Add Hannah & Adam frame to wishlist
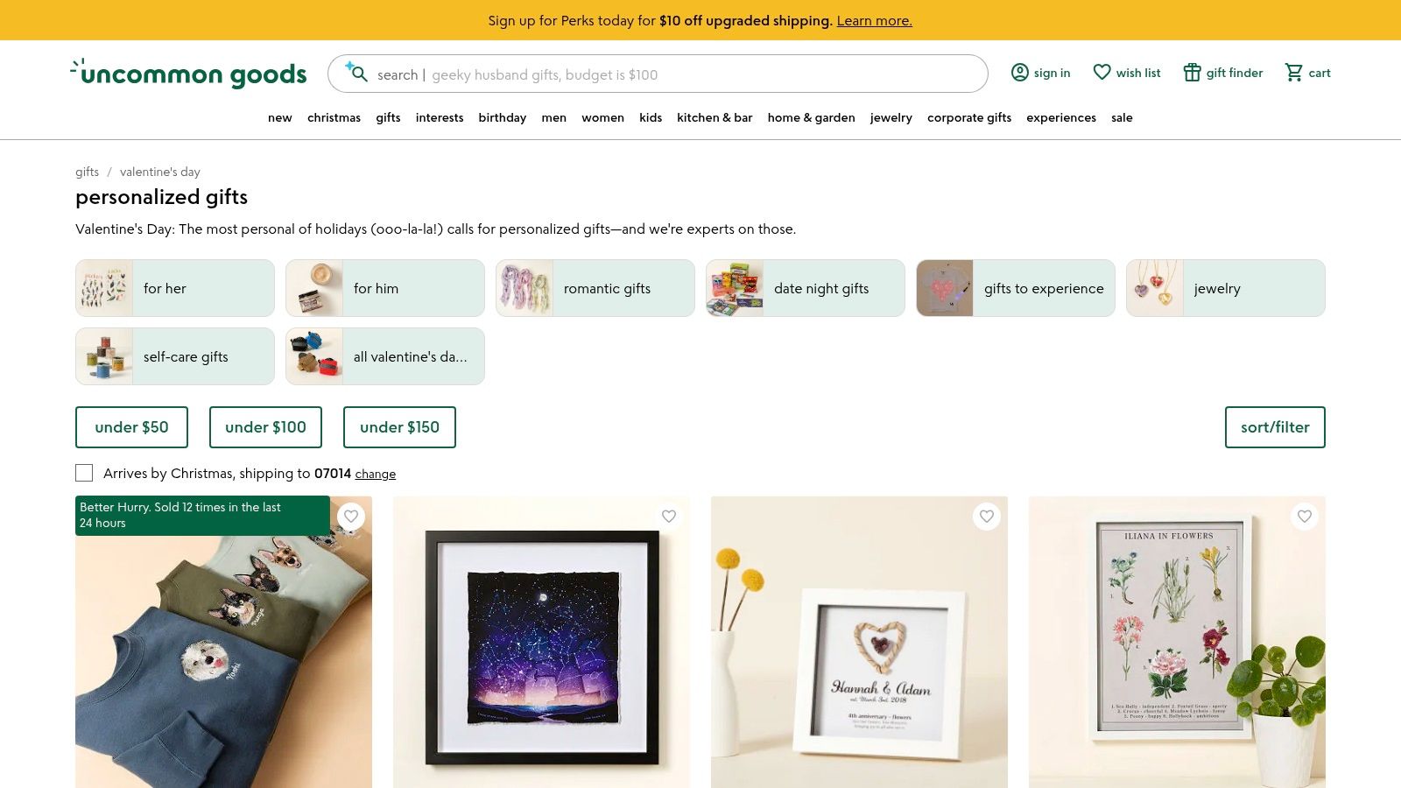Viewport: 1401px width, 788px height. click(987, 517)
